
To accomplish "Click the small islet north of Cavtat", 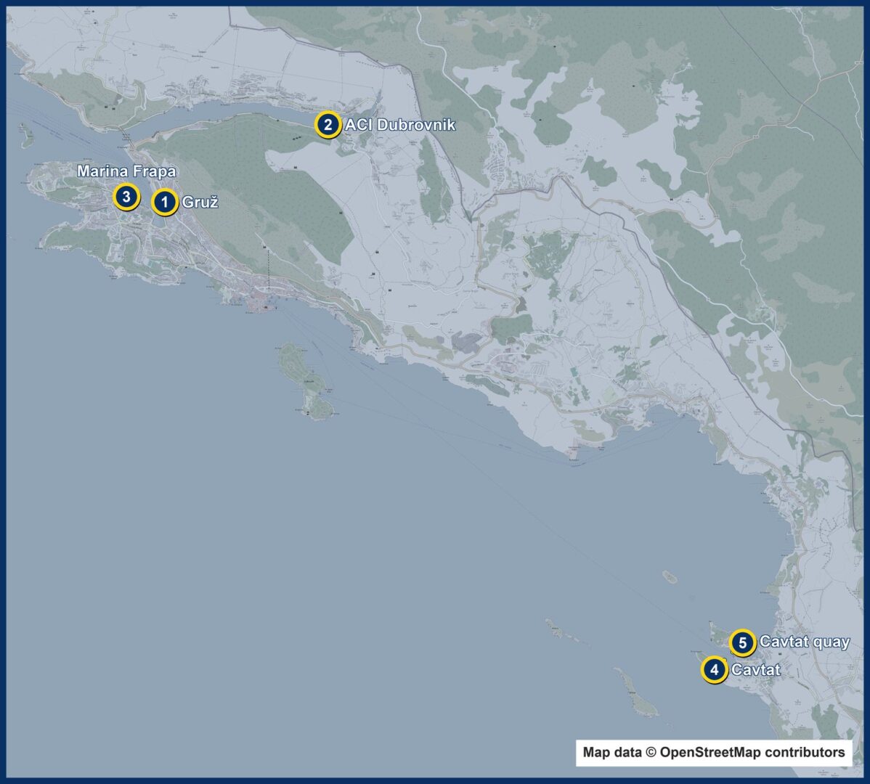I will click(x=670, y=577).
